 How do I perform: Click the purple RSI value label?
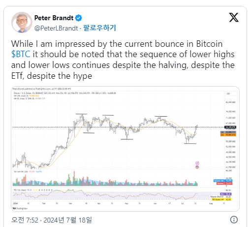[226, 194]
